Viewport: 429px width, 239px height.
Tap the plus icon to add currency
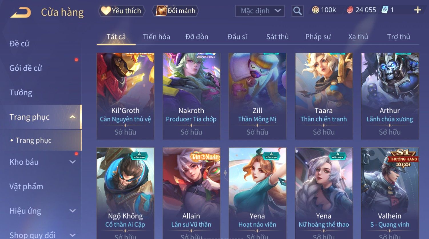pos(418,10)
